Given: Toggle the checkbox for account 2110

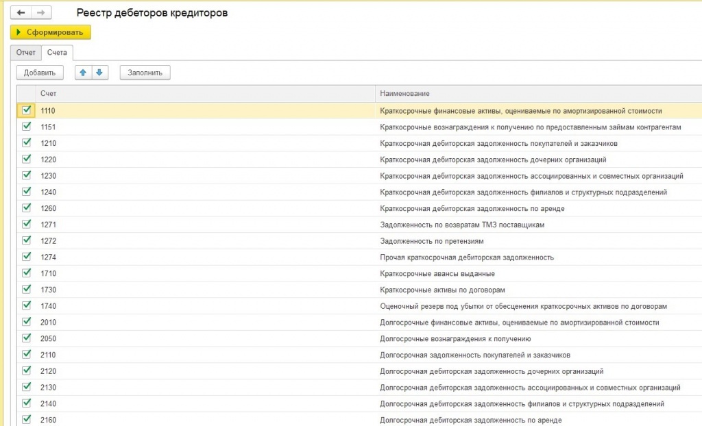Looking at the screenshot, I should tap(27, 354).
